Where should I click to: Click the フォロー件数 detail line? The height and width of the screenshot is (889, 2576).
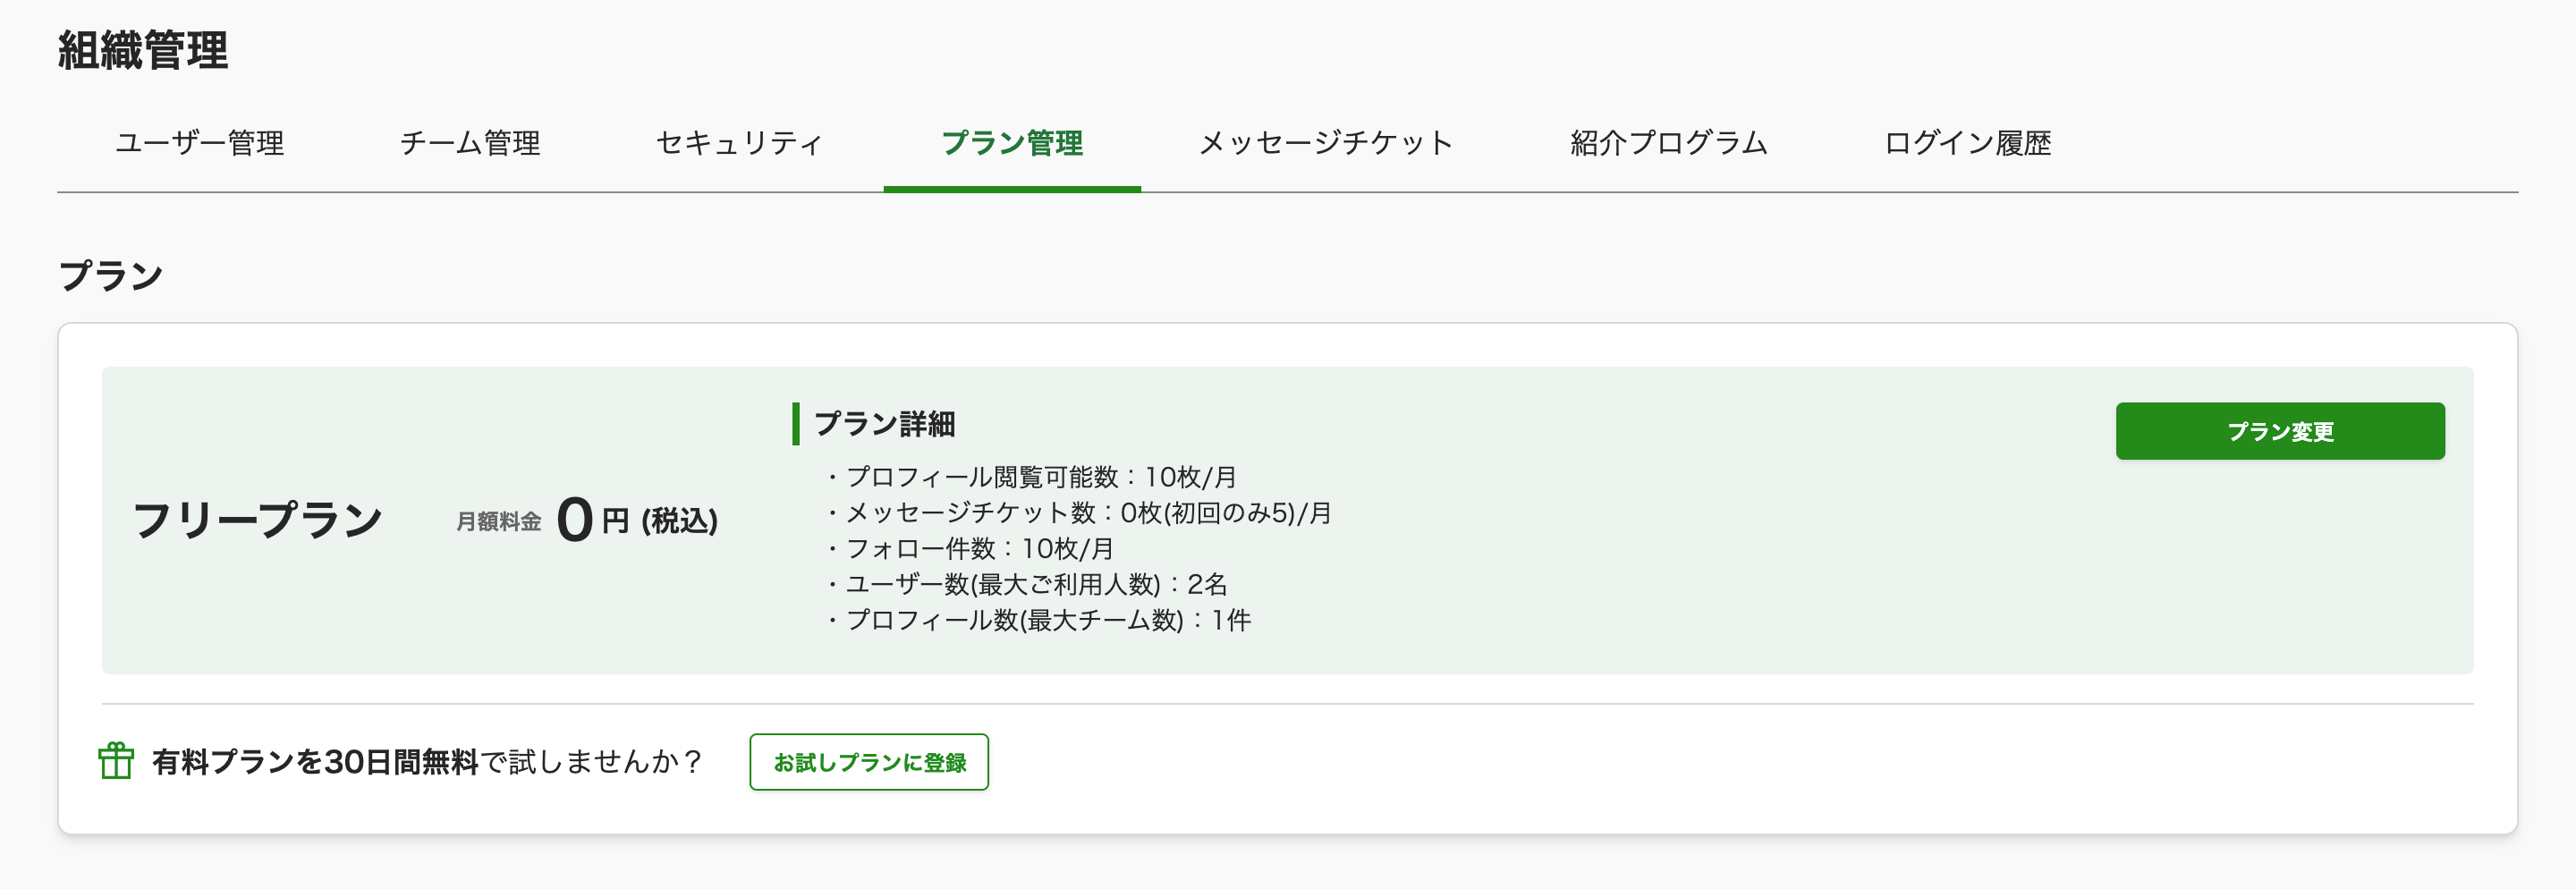coord(978,549)
